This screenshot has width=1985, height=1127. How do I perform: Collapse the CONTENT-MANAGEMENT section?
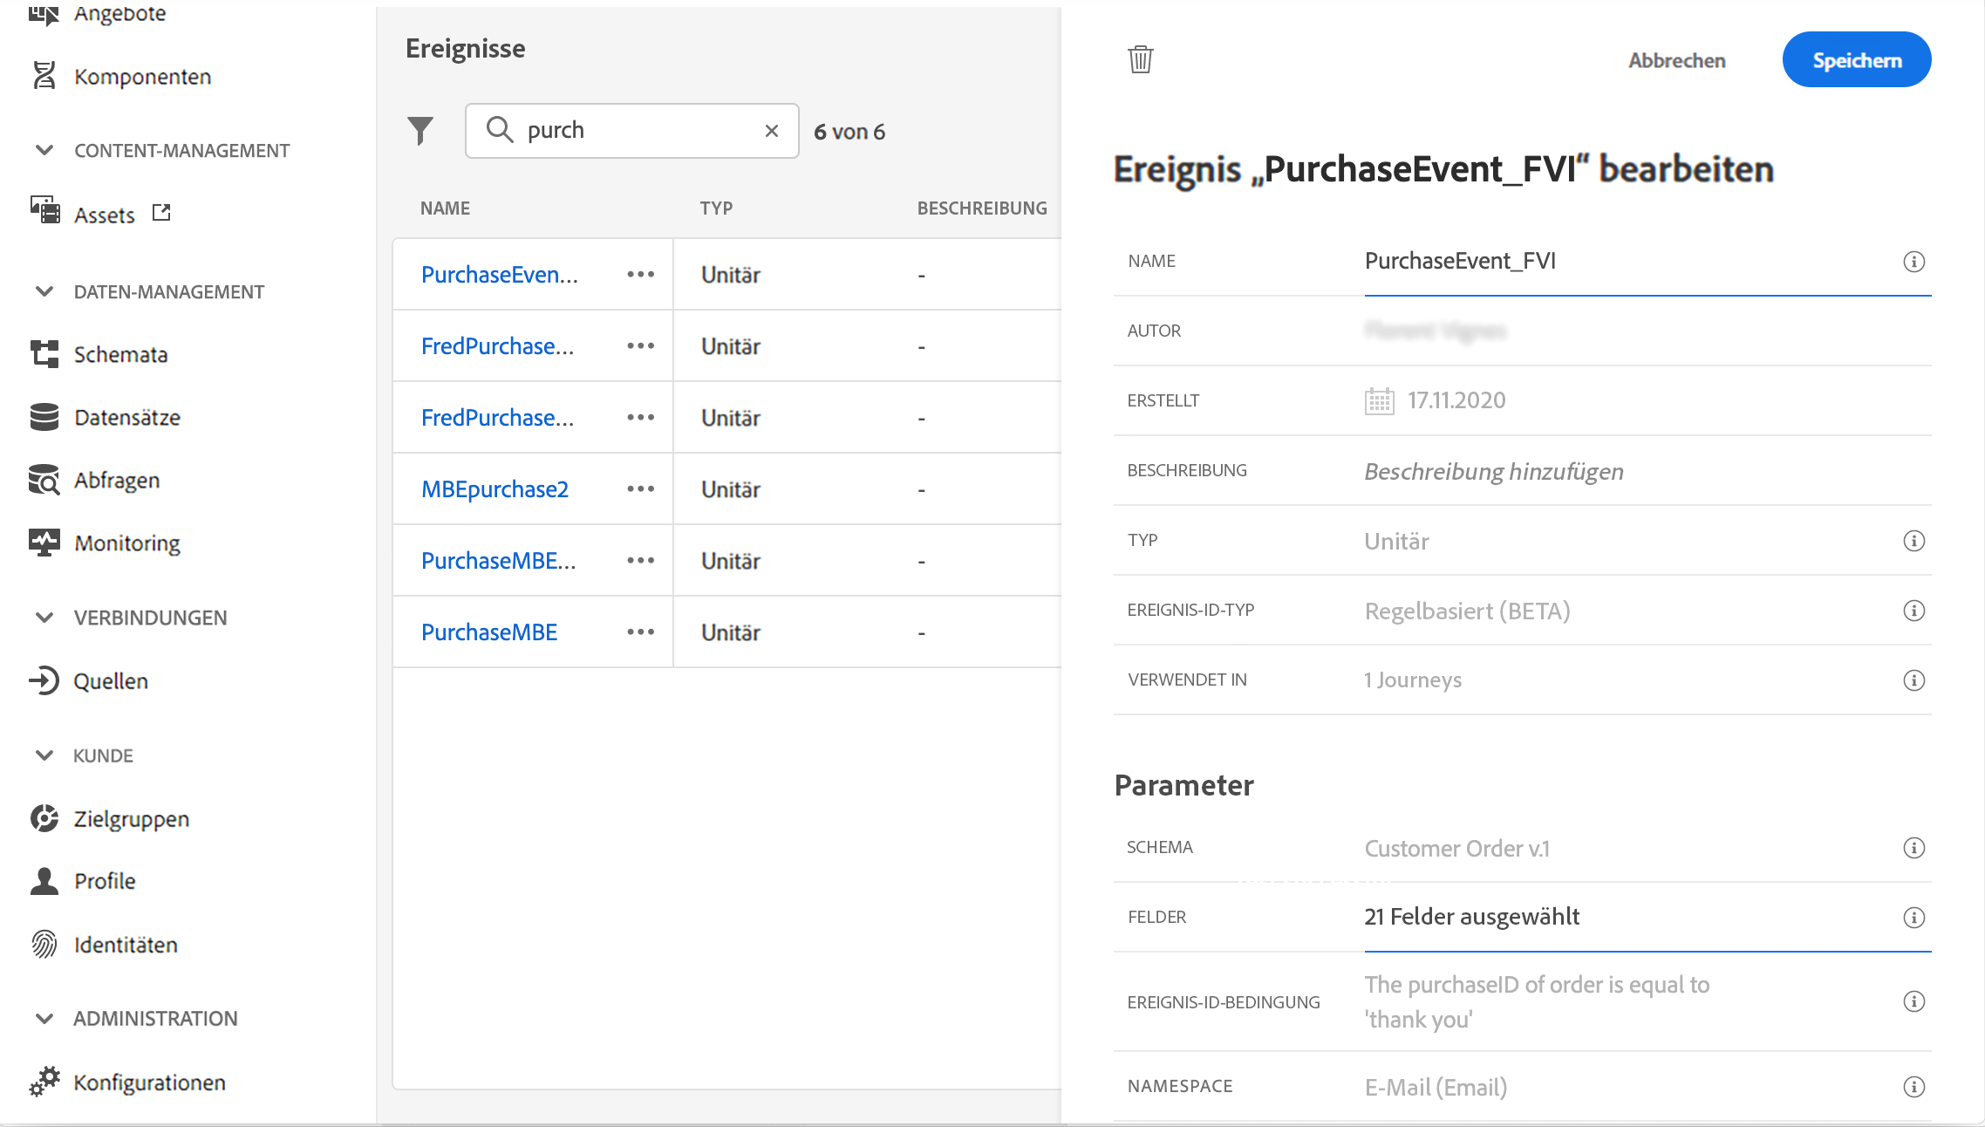[44, 150]
